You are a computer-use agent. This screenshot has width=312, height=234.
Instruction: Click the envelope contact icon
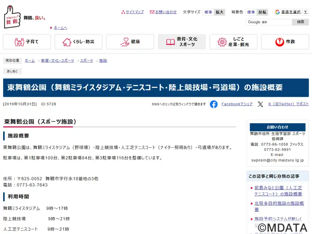(152, 12)
